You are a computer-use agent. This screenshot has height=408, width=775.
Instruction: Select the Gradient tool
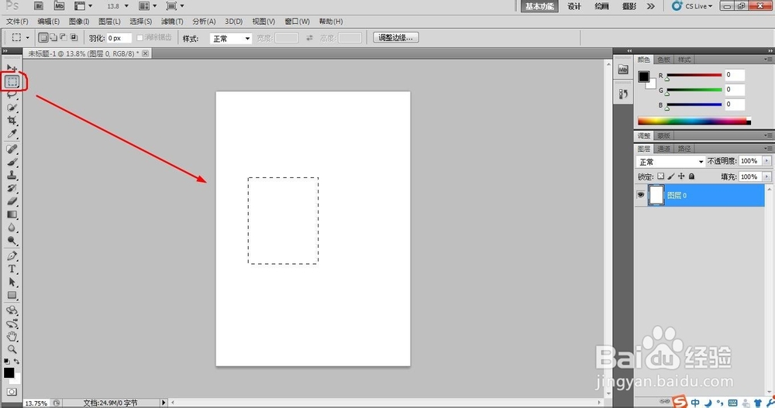(12, 214)
